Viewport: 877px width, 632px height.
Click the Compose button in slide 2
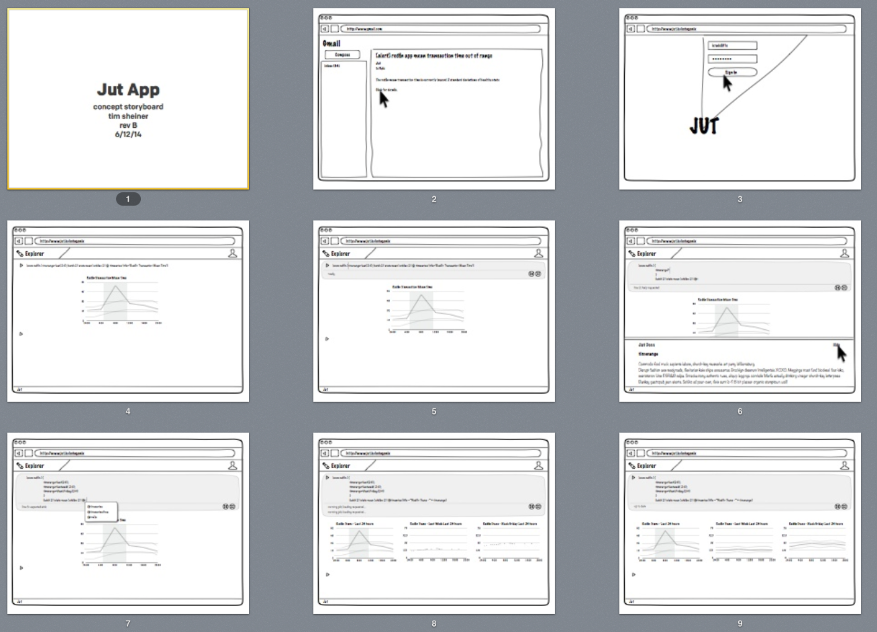pos(342,54)
